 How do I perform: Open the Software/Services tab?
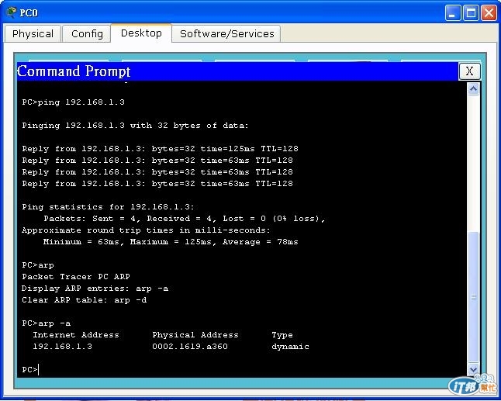coord(227,33)
